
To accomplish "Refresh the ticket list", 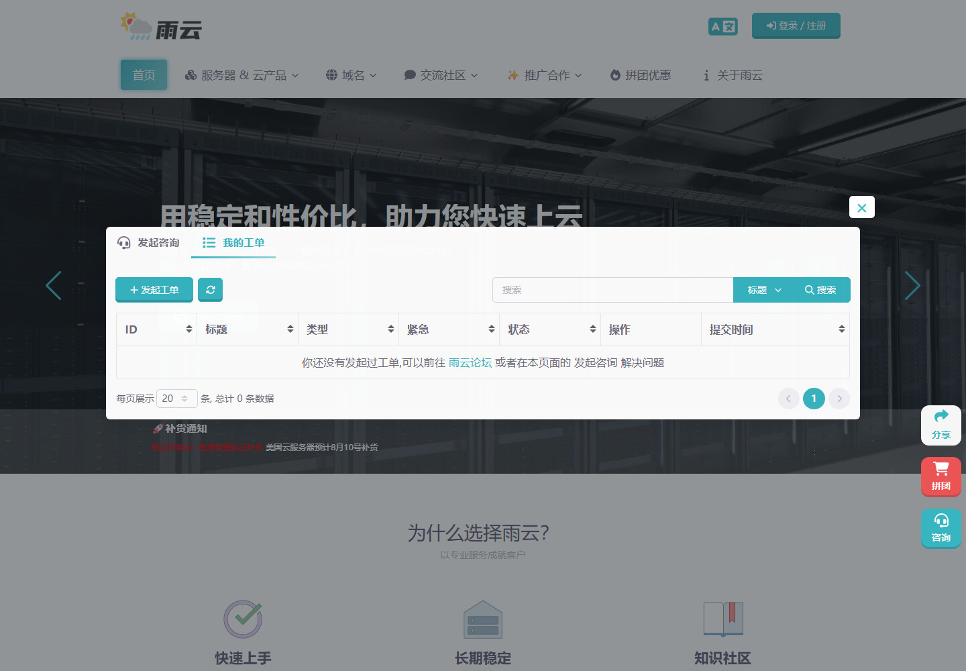I will [x=211, y=290].
